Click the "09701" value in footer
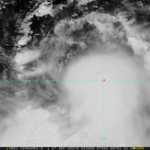The image size is (150, 150). click(116, 148)
